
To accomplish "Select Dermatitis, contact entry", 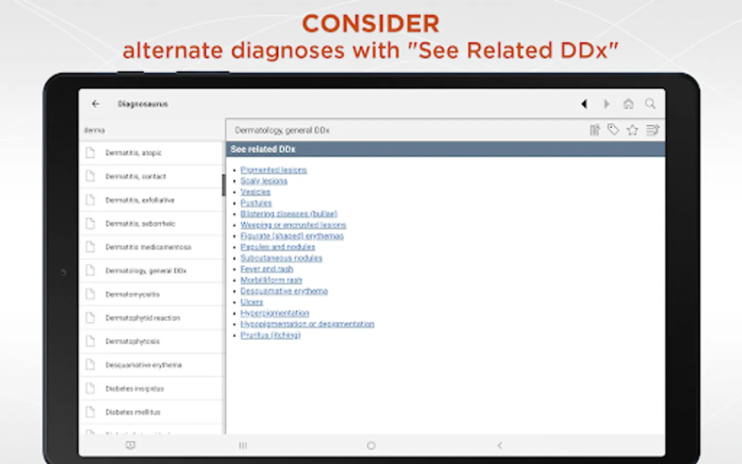I will pos(151,176).
